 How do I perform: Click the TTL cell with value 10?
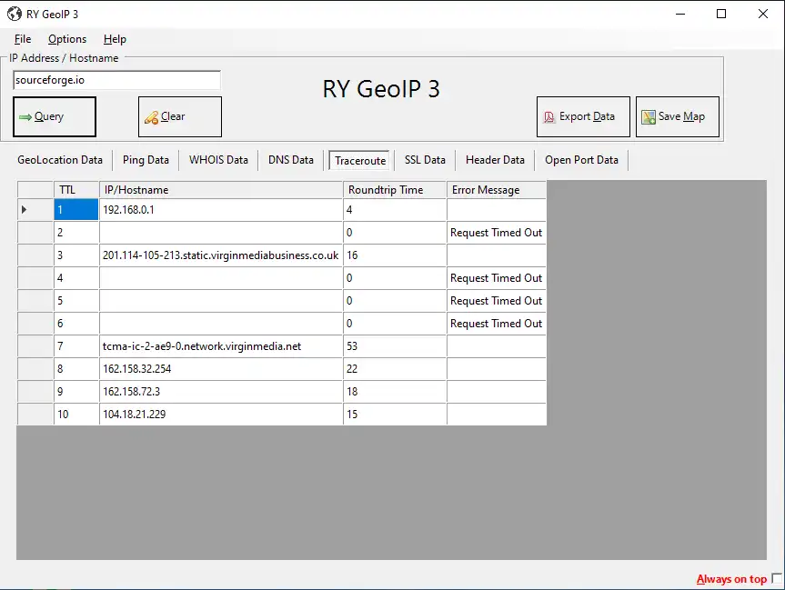pyautogui.click(x=76, y=415)
